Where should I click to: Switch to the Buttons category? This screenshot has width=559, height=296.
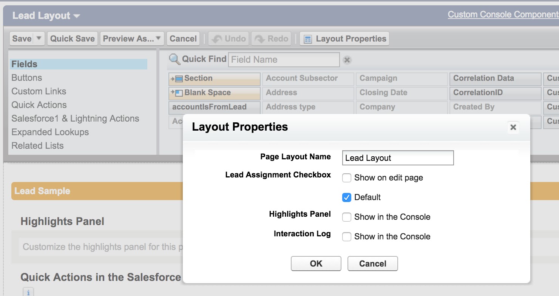[26, 77]
